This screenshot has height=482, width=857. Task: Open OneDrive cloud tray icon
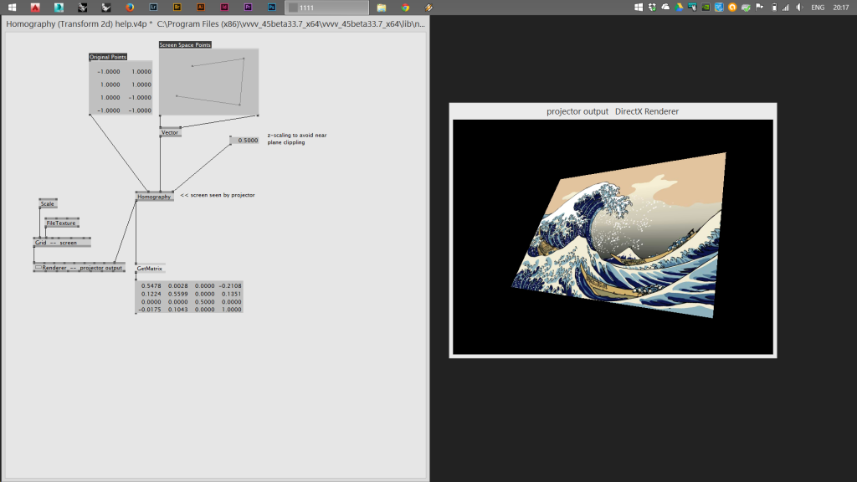pyautogui.click(x=665, y=7)
